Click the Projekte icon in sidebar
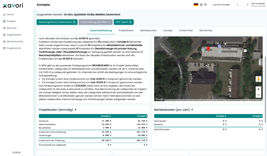 click(x=4, y=21)
